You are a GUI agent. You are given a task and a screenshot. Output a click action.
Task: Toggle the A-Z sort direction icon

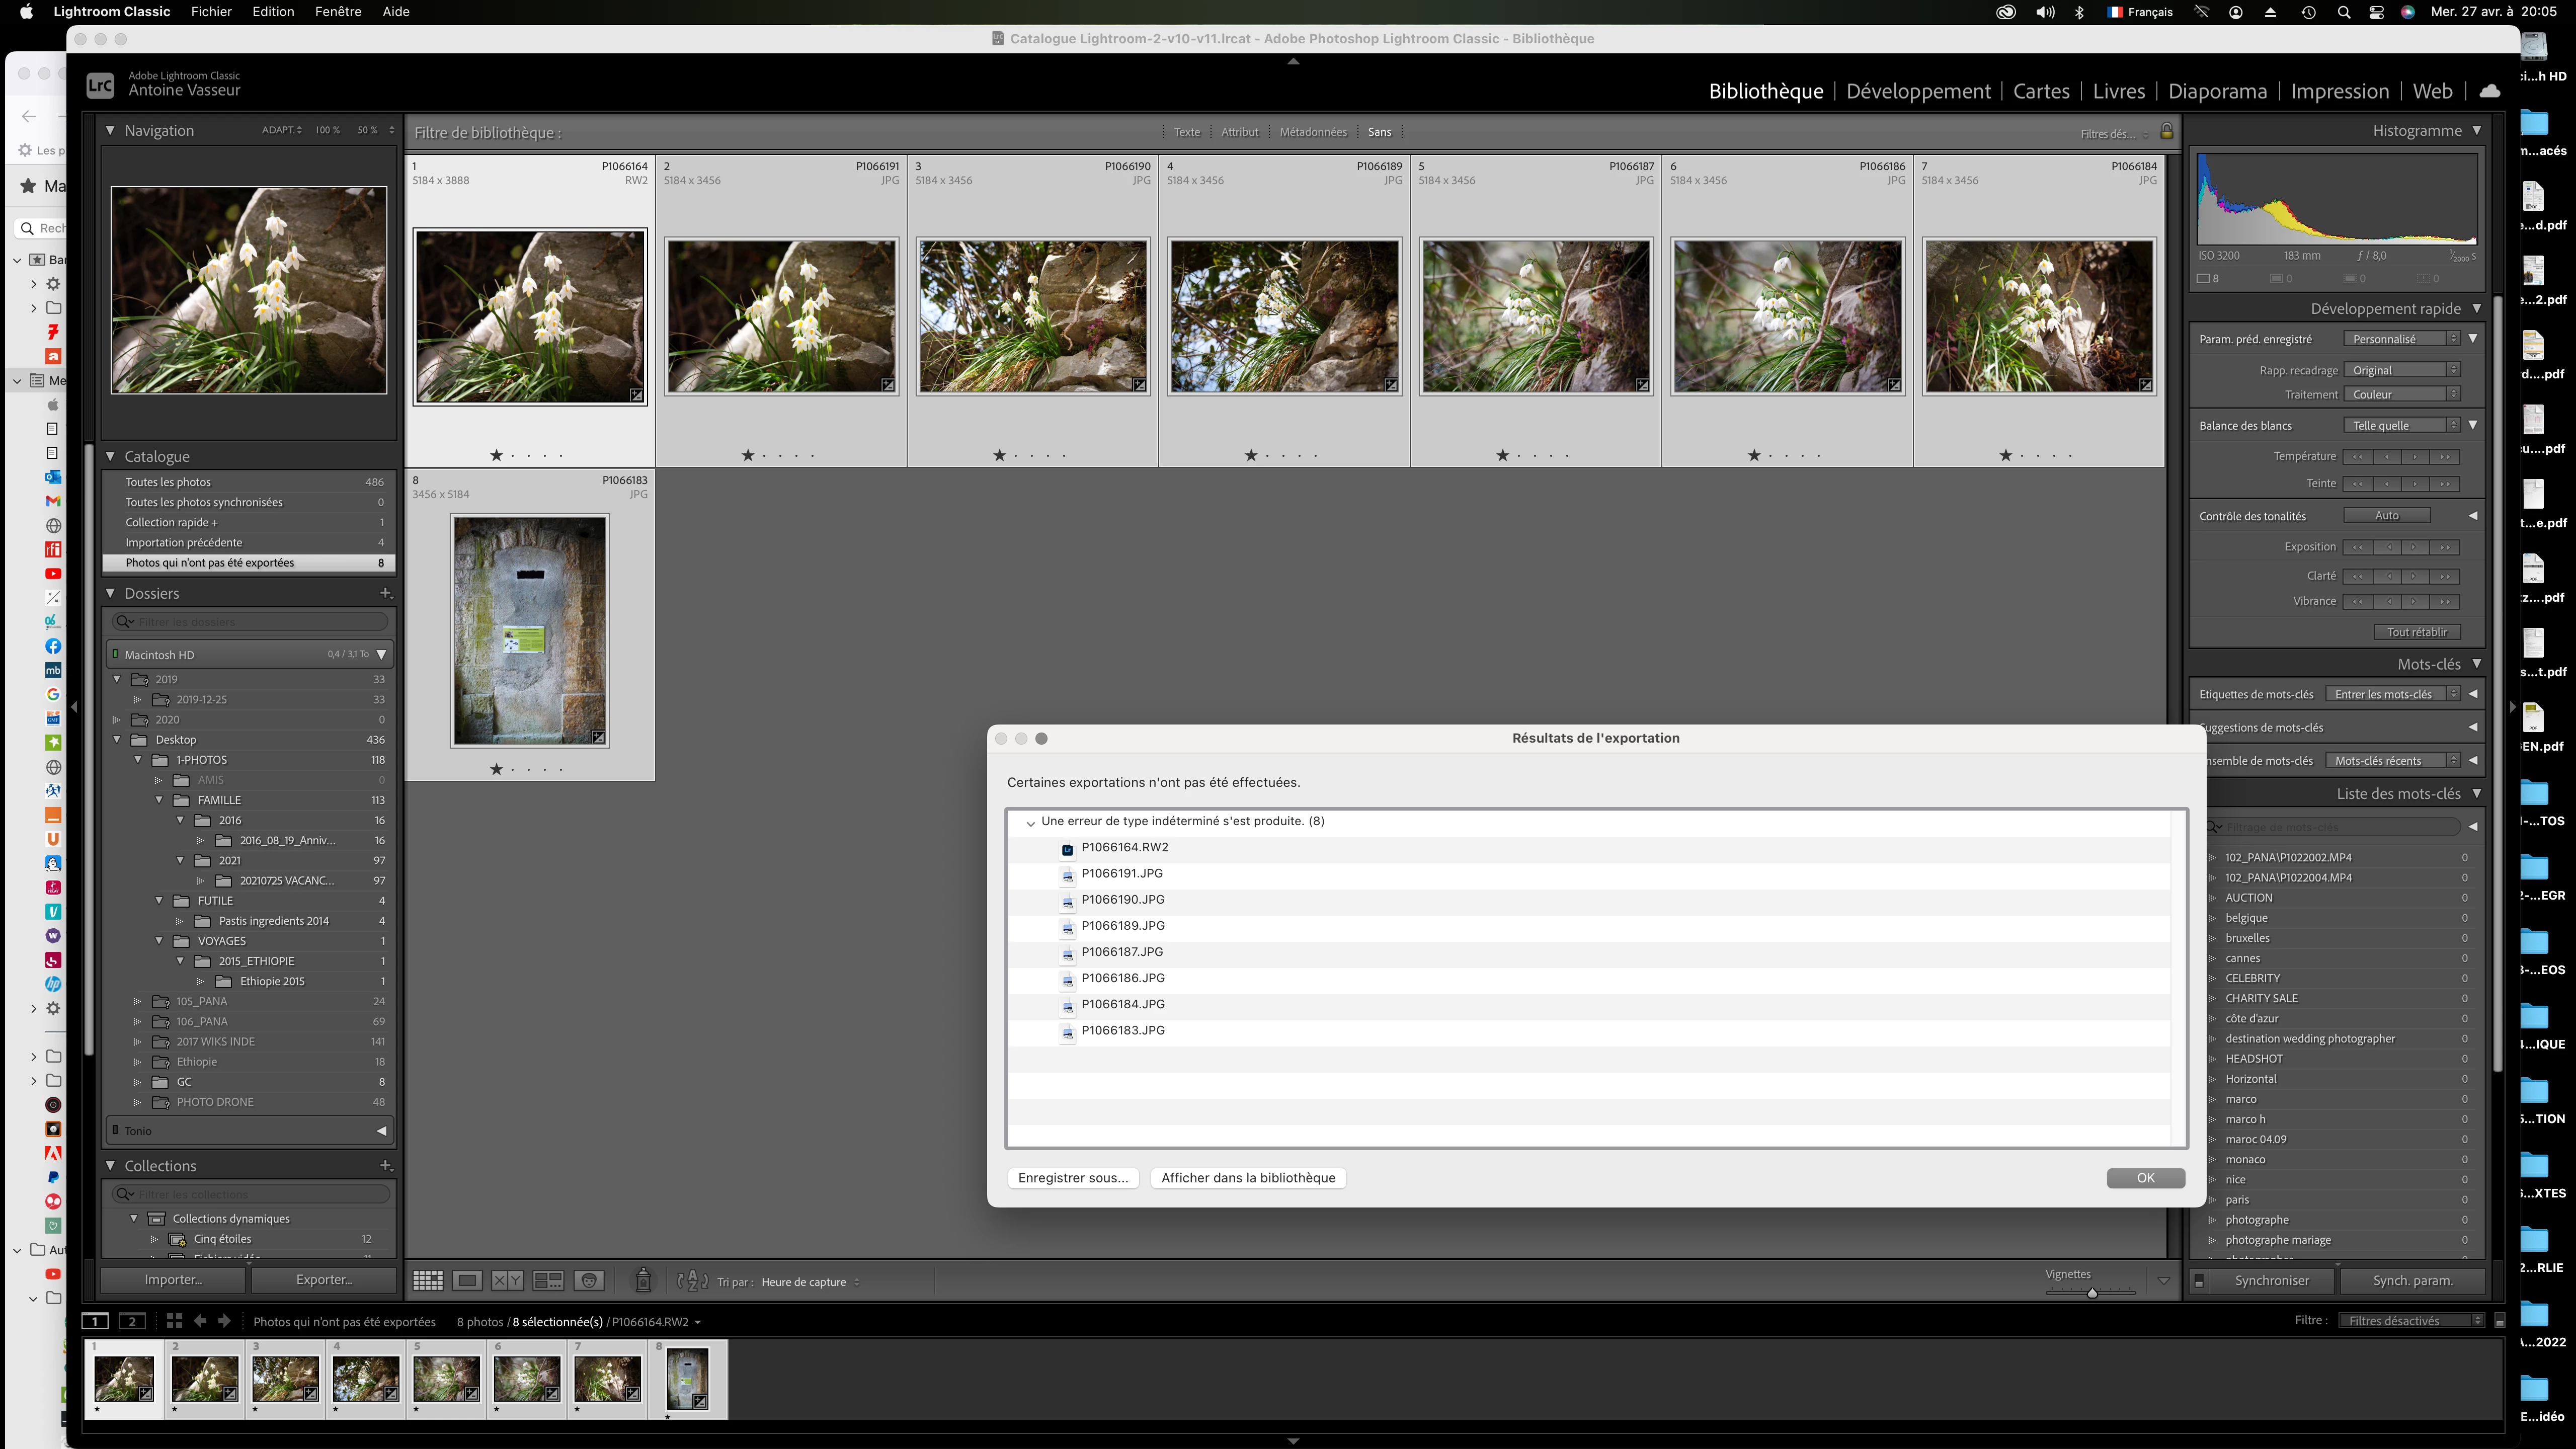[x=692, y=1281]
